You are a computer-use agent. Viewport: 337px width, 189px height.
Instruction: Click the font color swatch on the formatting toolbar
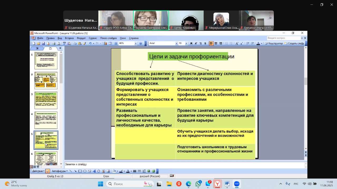pyautogui.click(x=258, y=44)
